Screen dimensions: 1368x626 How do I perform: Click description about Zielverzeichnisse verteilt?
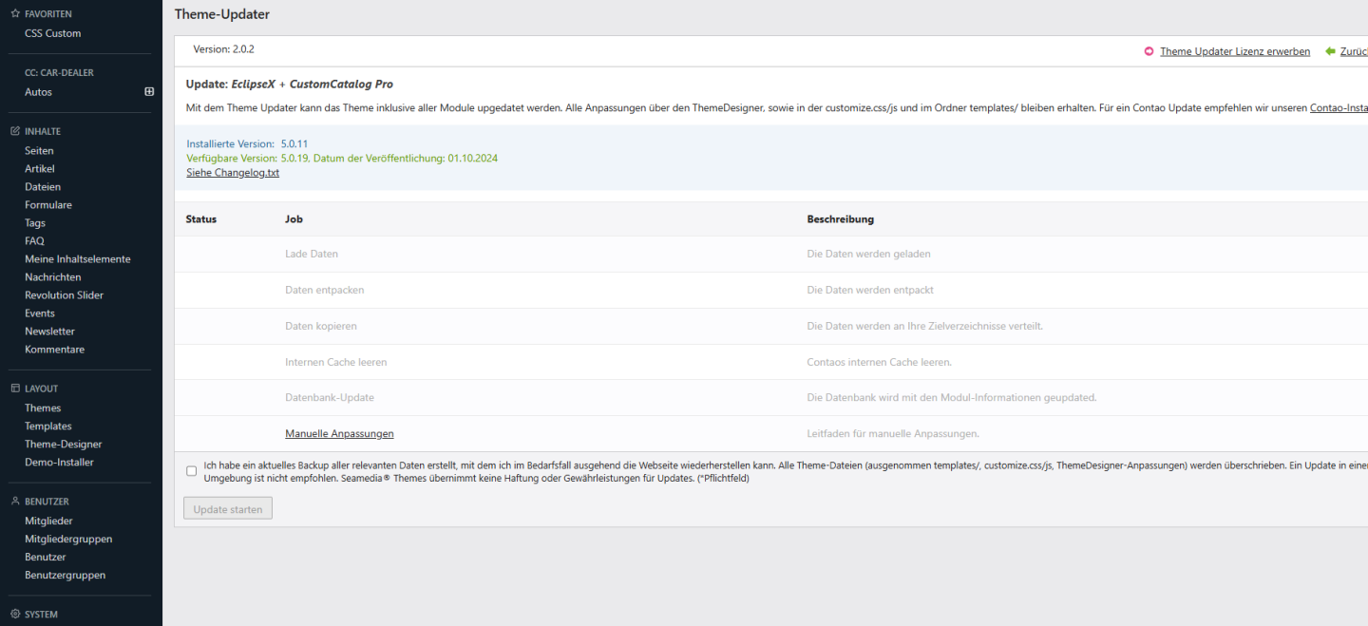(x=925, y=326)
